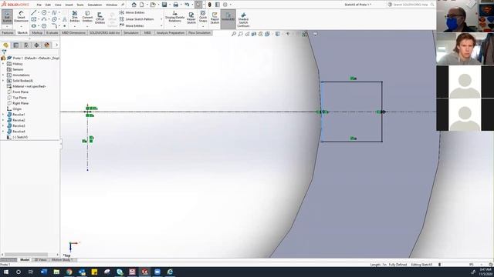This screenshot has height=277, width=494.
Task: Switch to the SOLIDWORKS Add-Ins tab
Action: 104,32
